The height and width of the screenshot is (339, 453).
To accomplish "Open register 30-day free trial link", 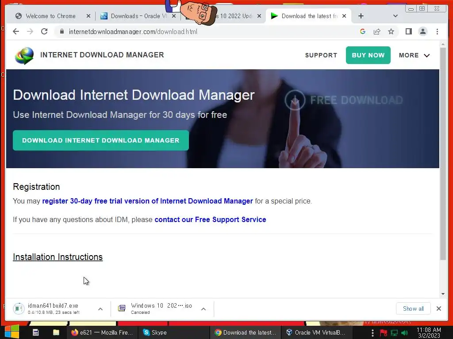I will [147, 201].
